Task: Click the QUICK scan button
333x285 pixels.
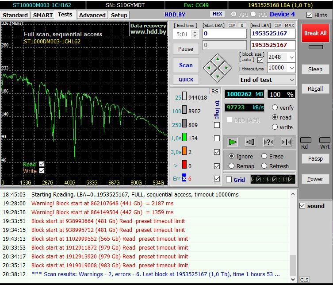Action: (186, 80)
